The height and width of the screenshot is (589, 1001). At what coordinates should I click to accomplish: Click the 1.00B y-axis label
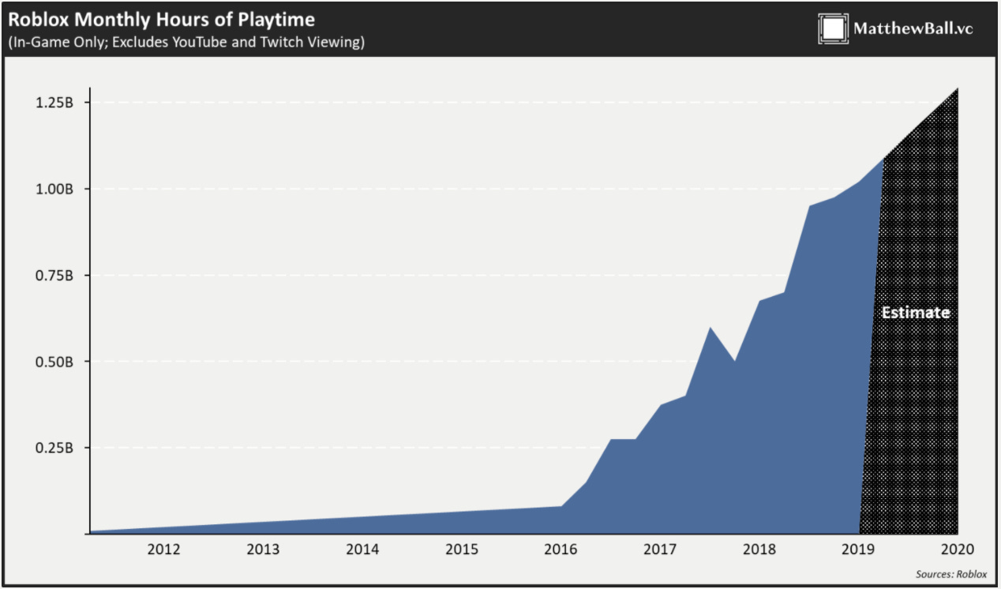[55, 189]
